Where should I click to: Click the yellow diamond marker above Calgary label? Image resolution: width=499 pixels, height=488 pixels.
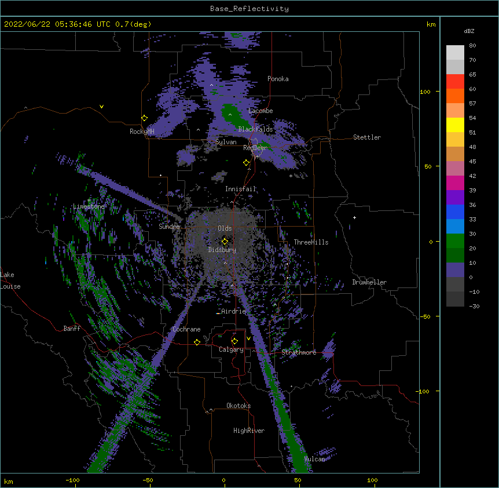click(x=234, y=341)
